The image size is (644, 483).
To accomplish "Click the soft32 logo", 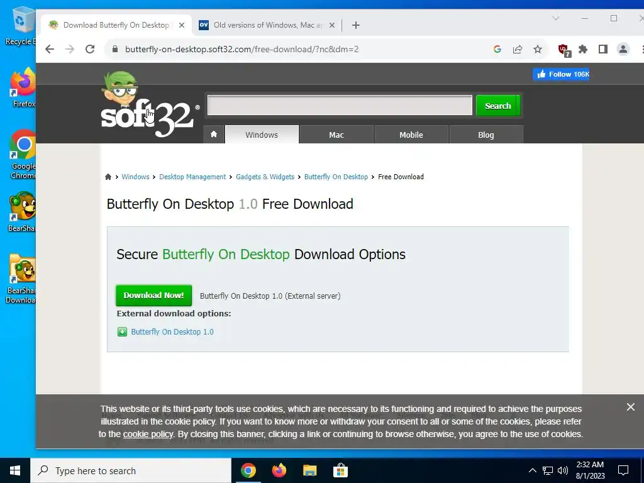I will click(150, 104).
